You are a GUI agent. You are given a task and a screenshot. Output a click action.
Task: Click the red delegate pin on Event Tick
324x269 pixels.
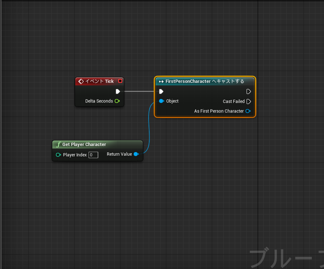coord(120,81)
